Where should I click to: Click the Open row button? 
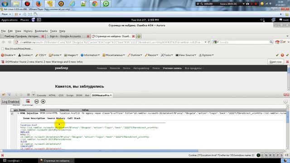point(275,62)
